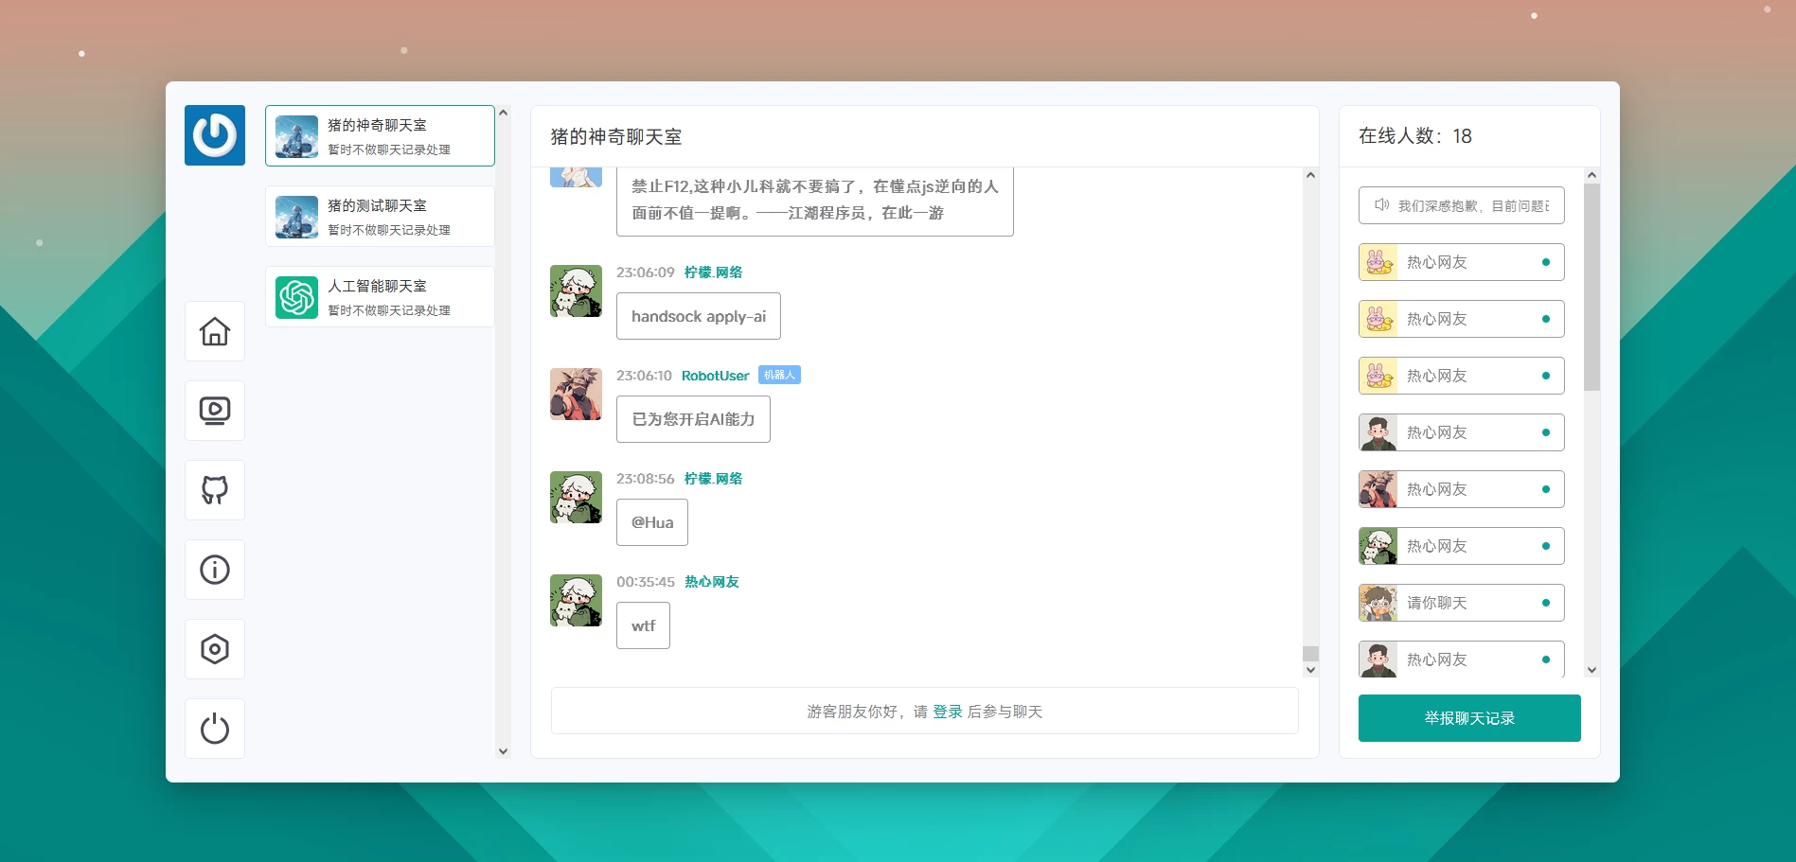Click the power logout sidebar icon
The height and width of the screenshot is (862, 1796).
pyautogui.click(x=214, y=729)
